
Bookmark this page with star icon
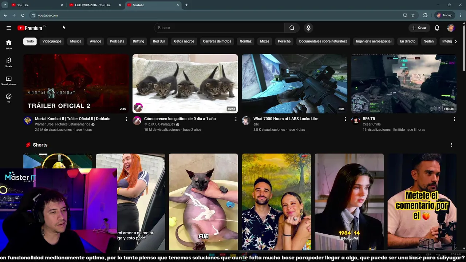coord(413,15)
